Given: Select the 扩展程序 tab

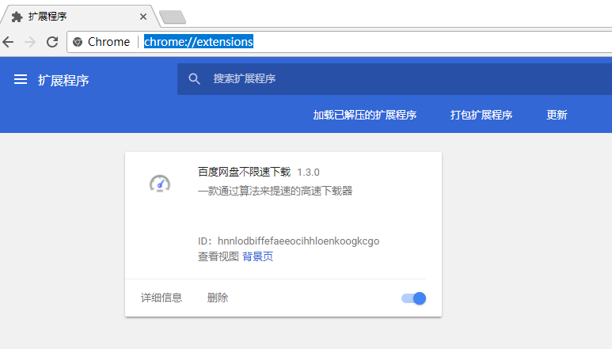Looking at the screenshot, I should pos(78,17).
